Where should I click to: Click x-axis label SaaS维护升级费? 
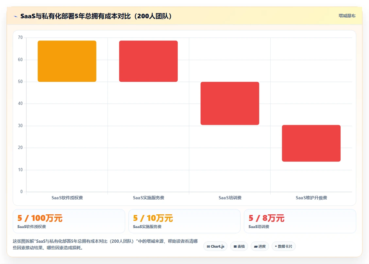pos(311,198)
